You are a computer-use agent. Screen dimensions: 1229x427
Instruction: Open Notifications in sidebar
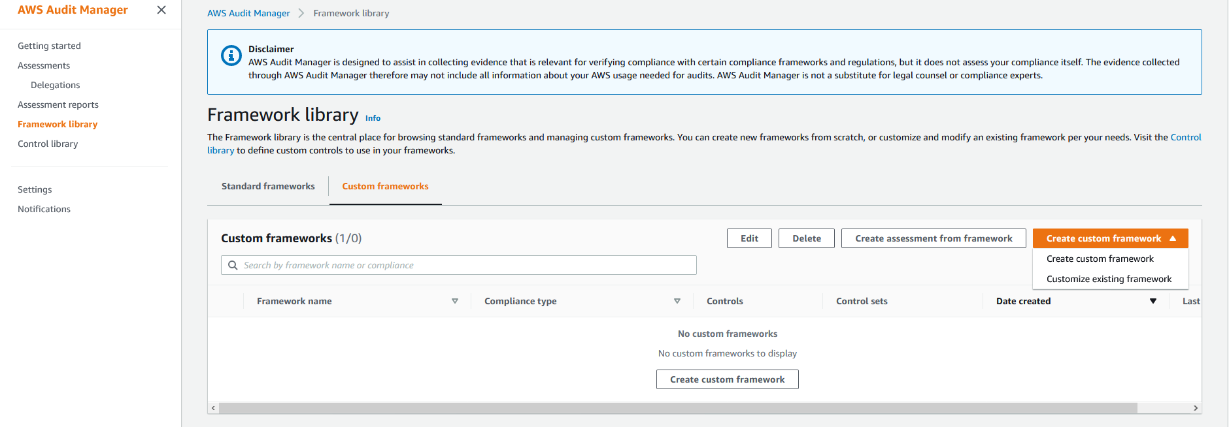click(x=44, y=209)
